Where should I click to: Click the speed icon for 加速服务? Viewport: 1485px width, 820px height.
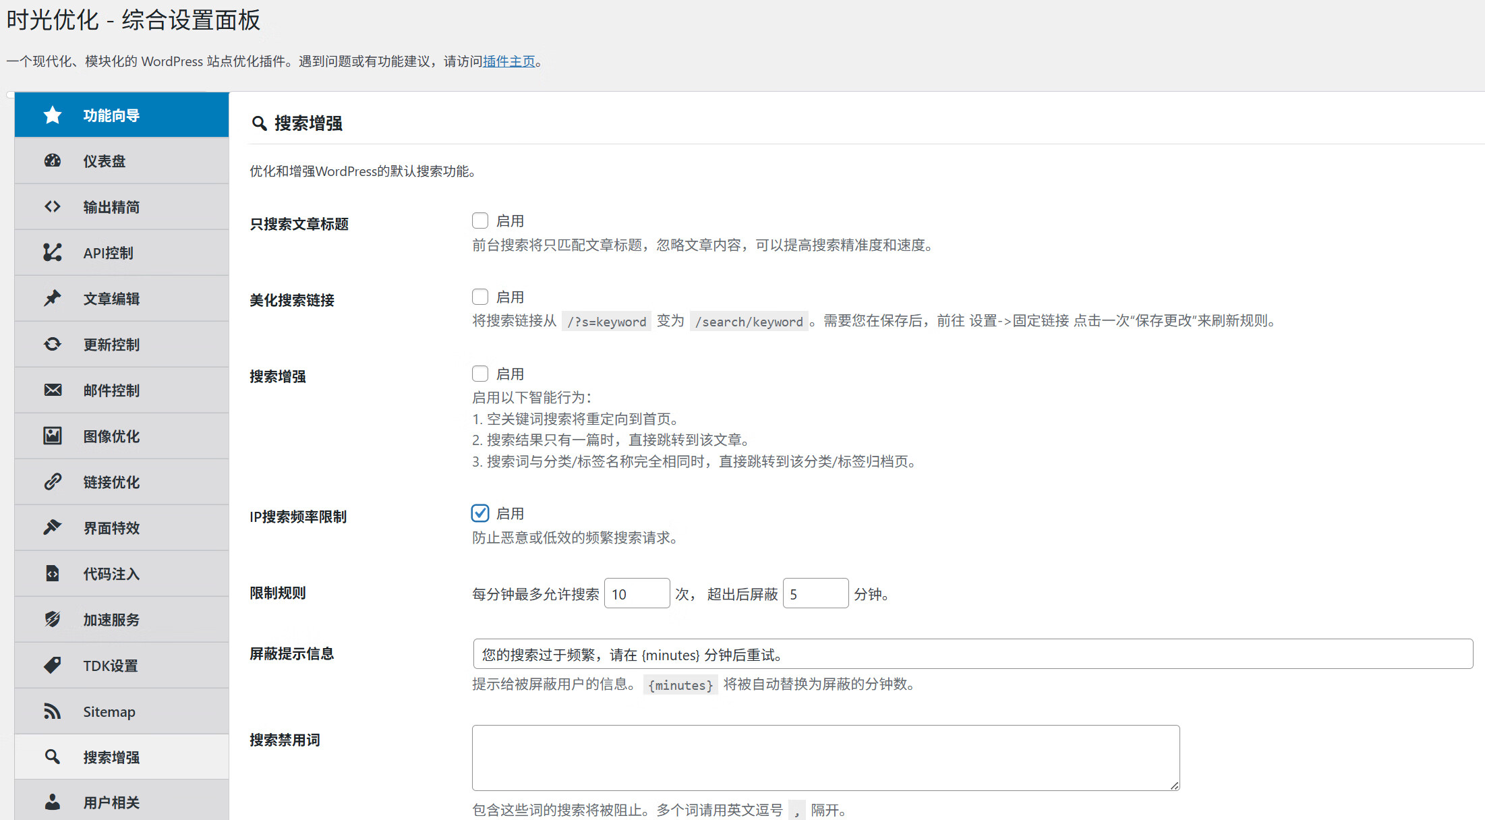pyautogui.click(x=53, y=619)
